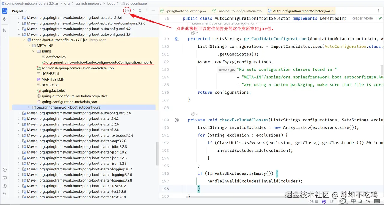This screenshot has width=384, height=205.
Task: Click editor vertical scrollbar thumb
Action: [x=382, y=70]
